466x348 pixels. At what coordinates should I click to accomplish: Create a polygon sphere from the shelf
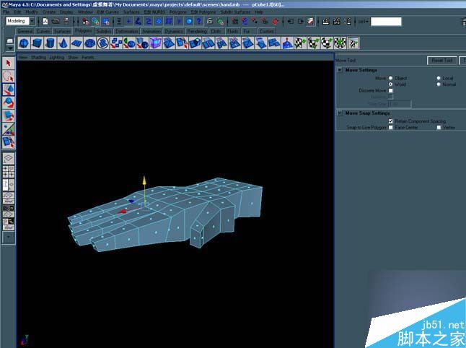[24, 43]
